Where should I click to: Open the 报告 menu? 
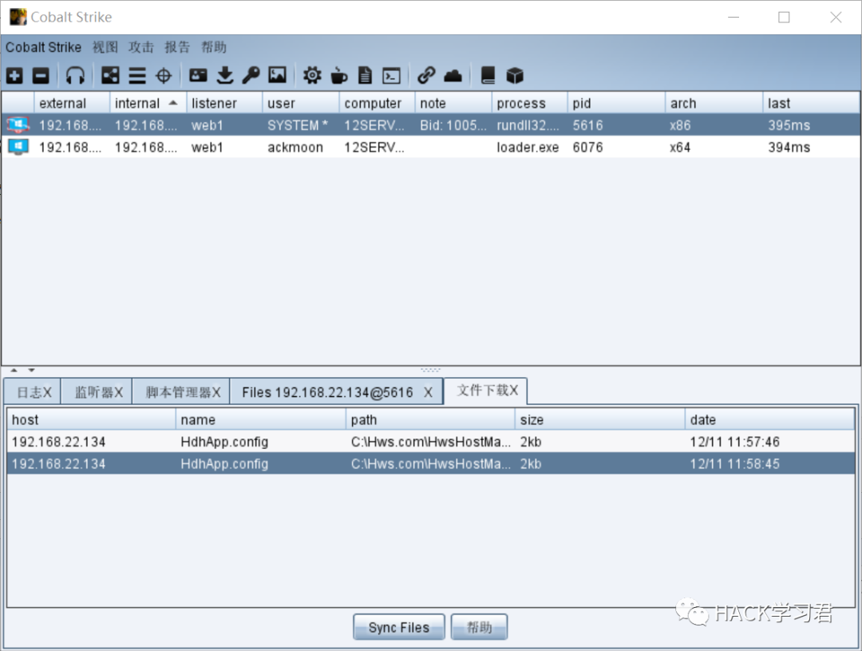[177, 47]
